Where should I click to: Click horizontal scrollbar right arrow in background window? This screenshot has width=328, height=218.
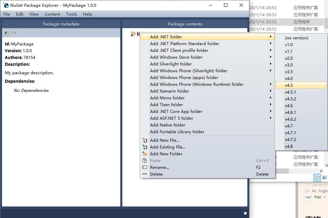pos(321,171)
